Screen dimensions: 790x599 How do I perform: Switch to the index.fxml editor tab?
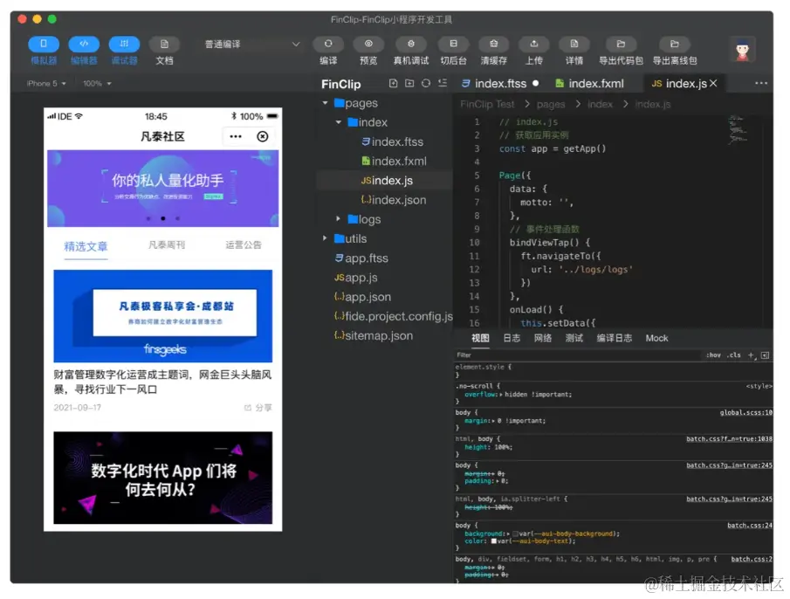589,84
